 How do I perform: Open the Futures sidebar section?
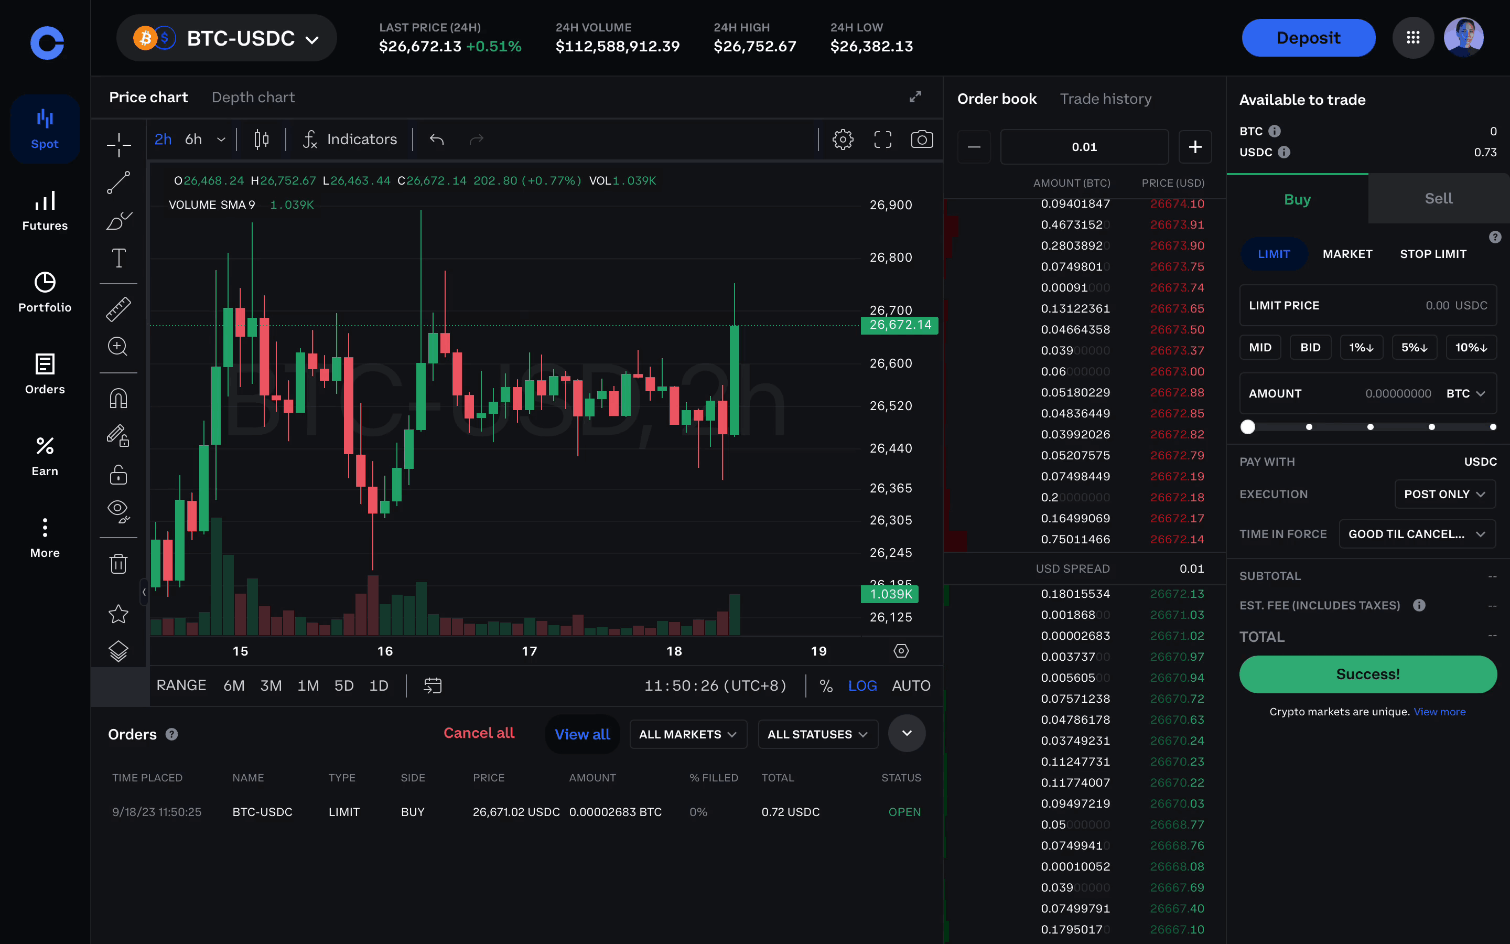pos(45,211)
